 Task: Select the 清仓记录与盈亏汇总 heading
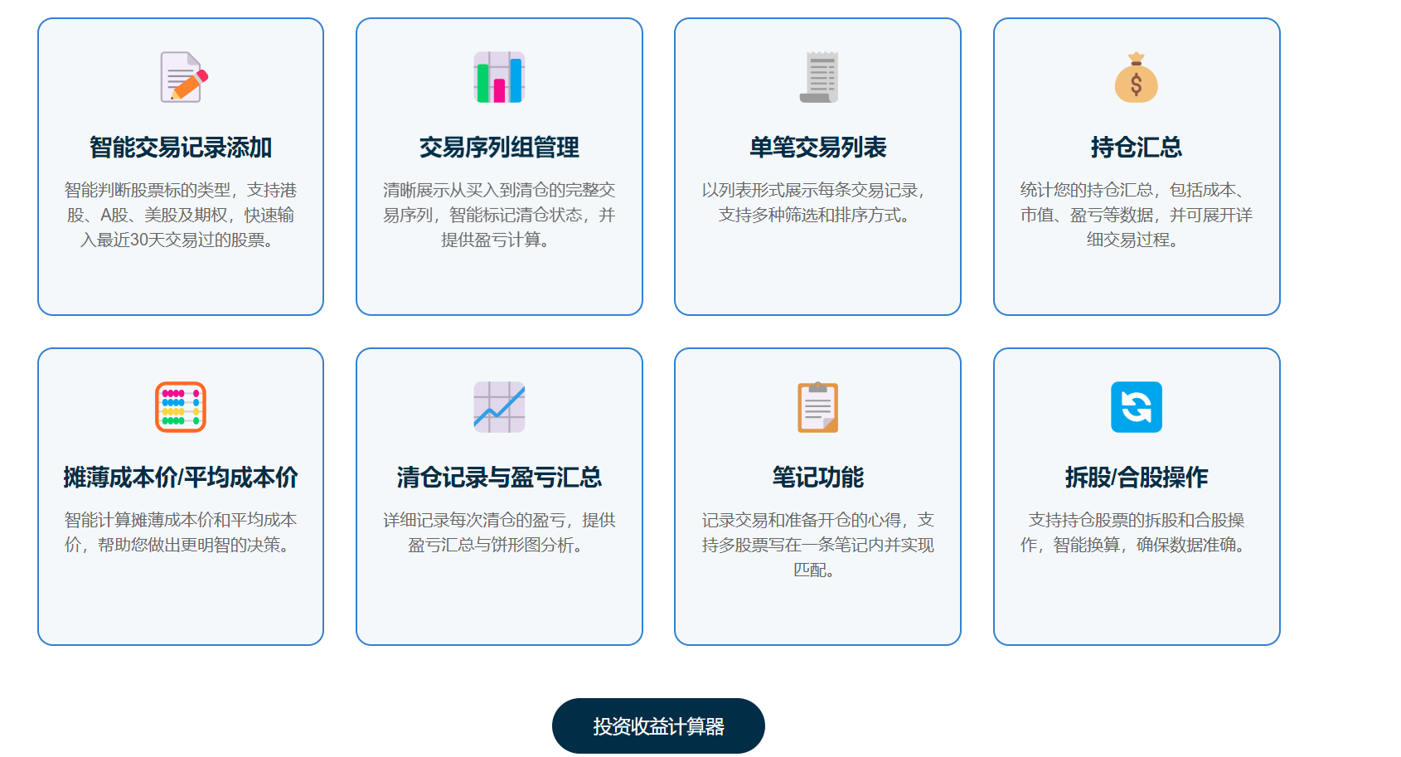[x=499, y=478]
